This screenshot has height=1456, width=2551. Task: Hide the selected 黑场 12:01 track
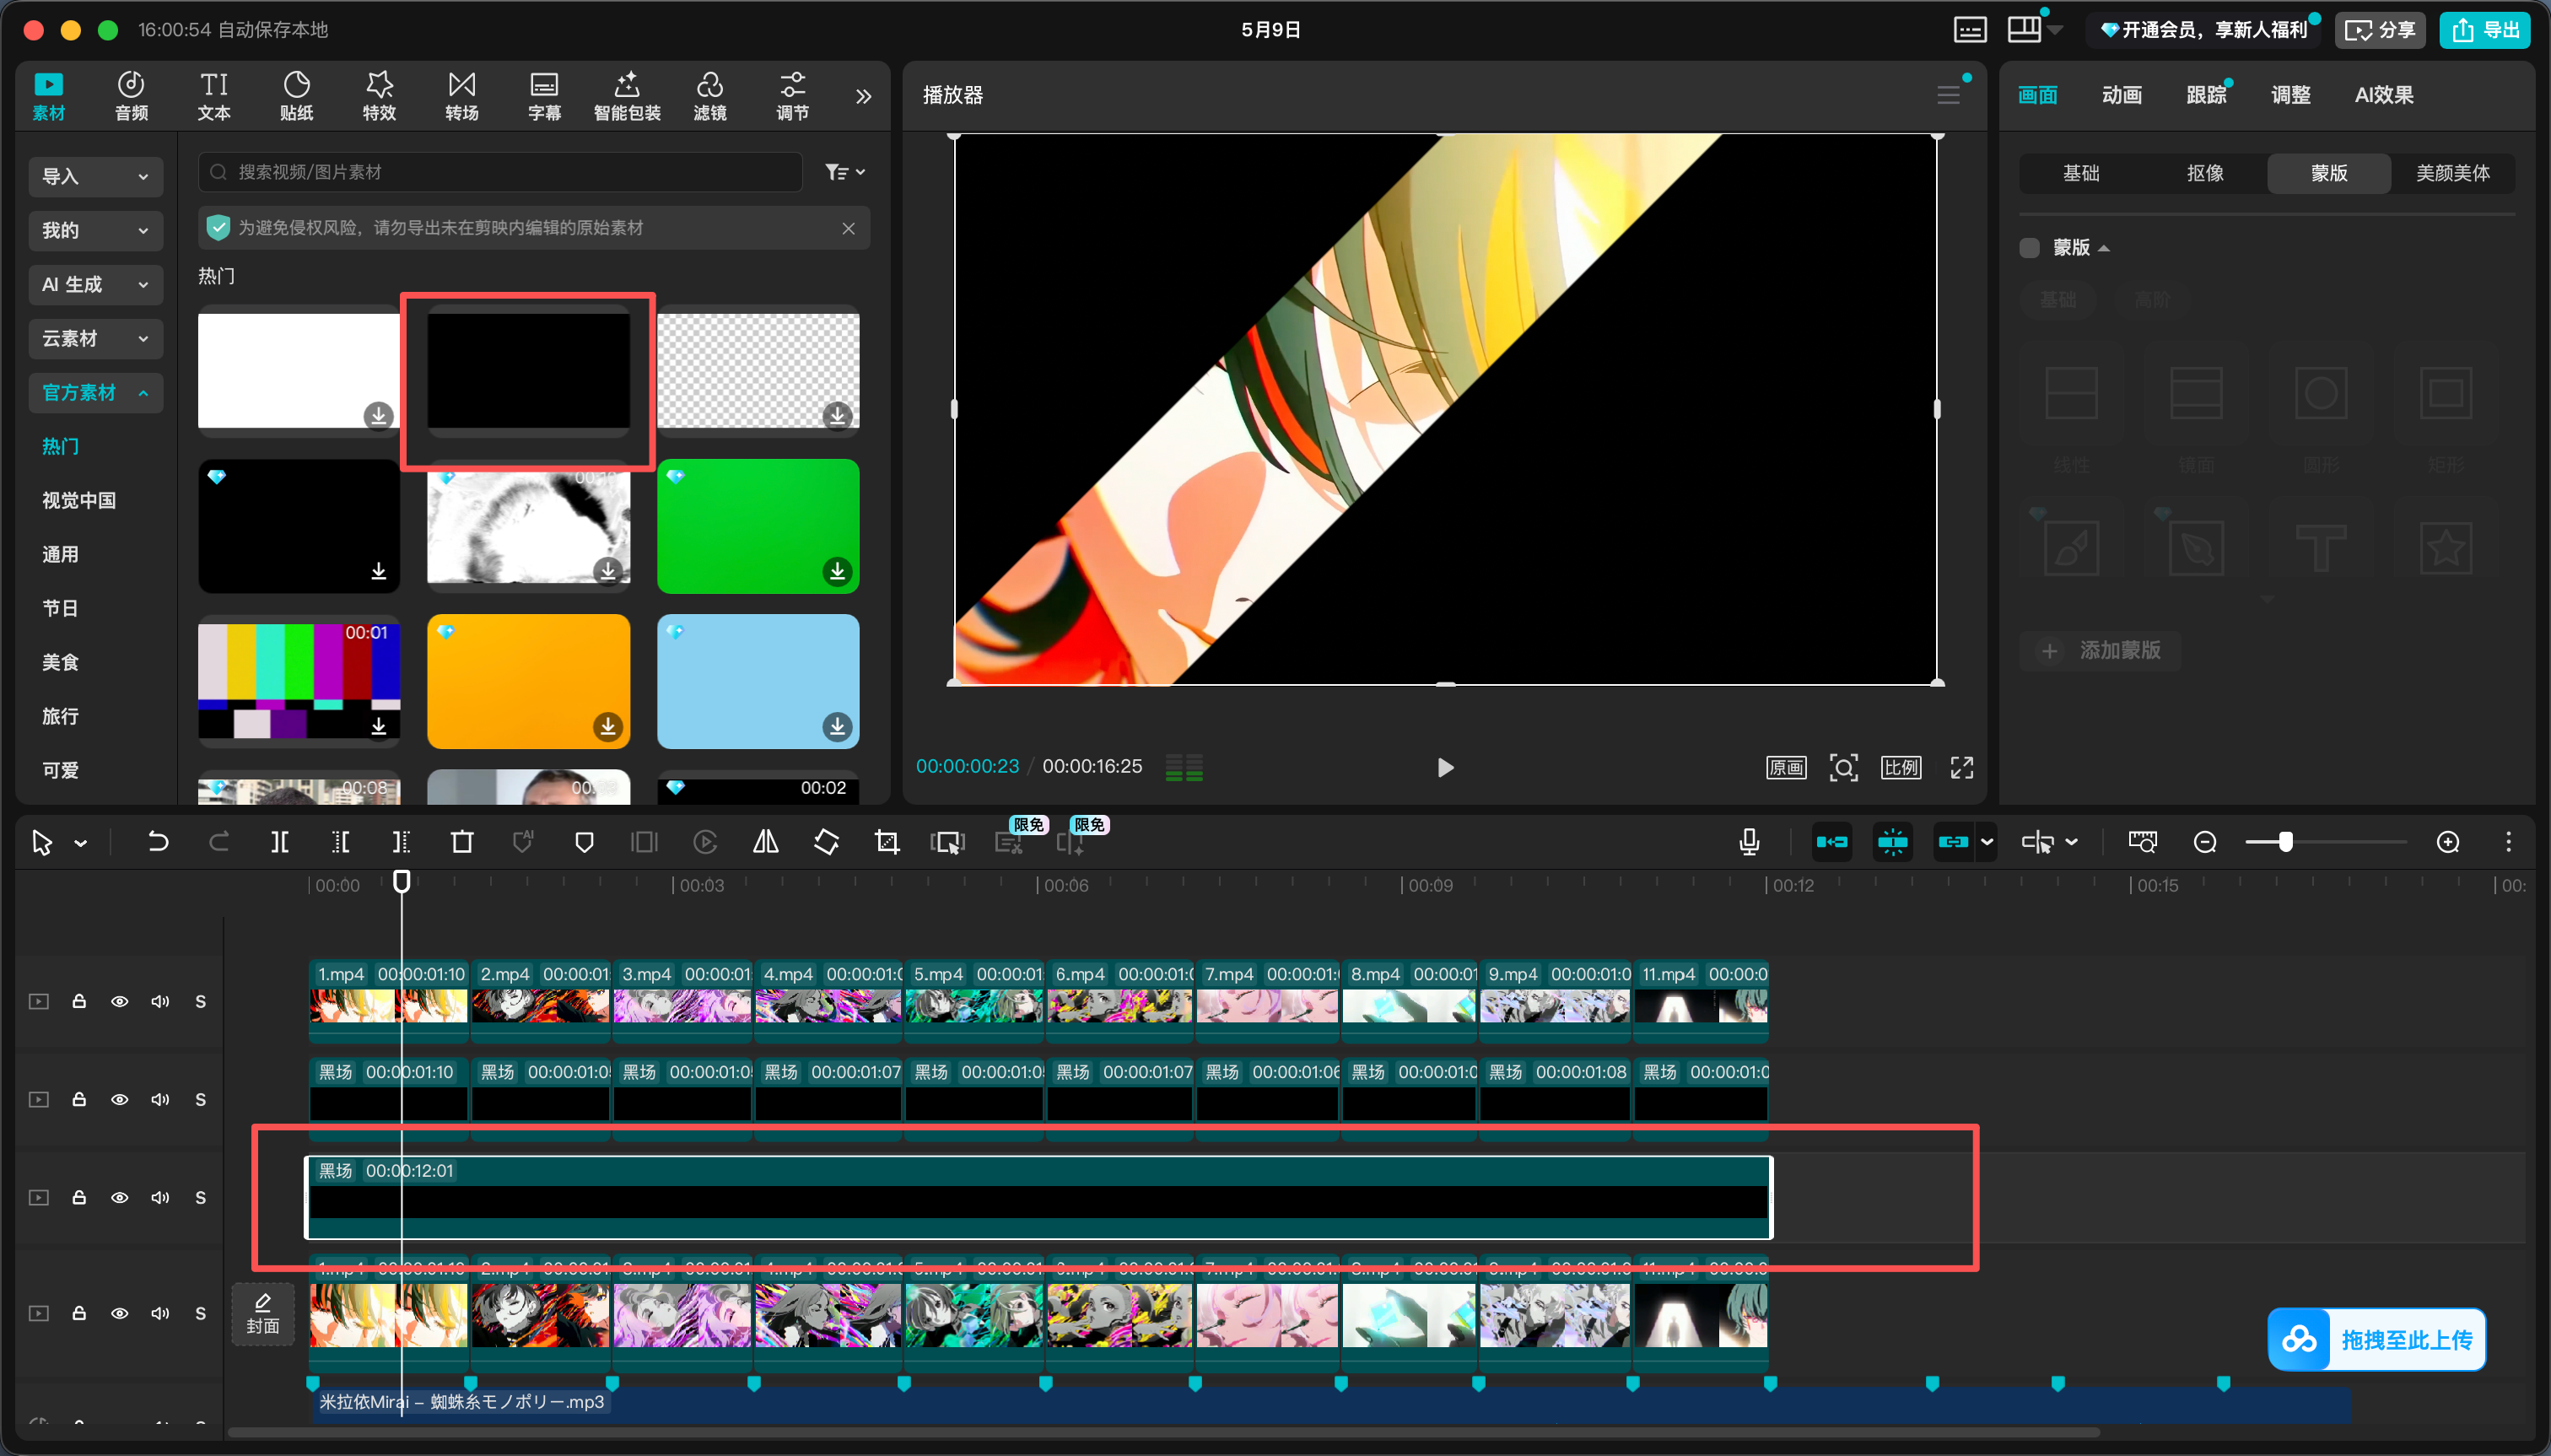(x=119, y=1197)
